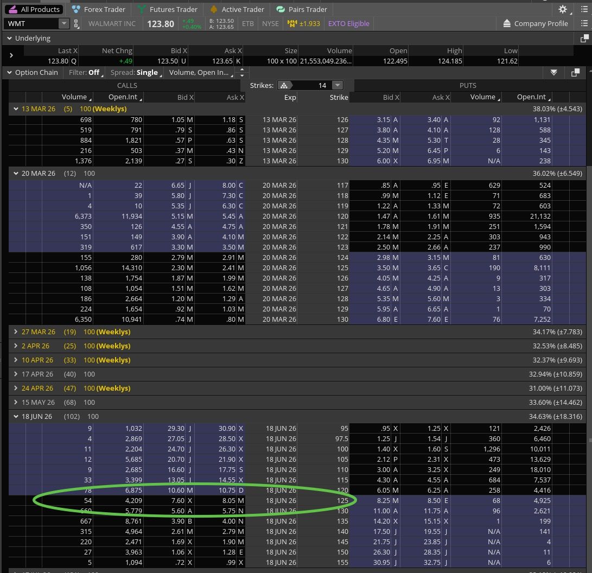Expand the 27 MAR 26 Weeklys expiration
Image resolution: width=592 pixels, height=573 pixels.
click(16, 332)
